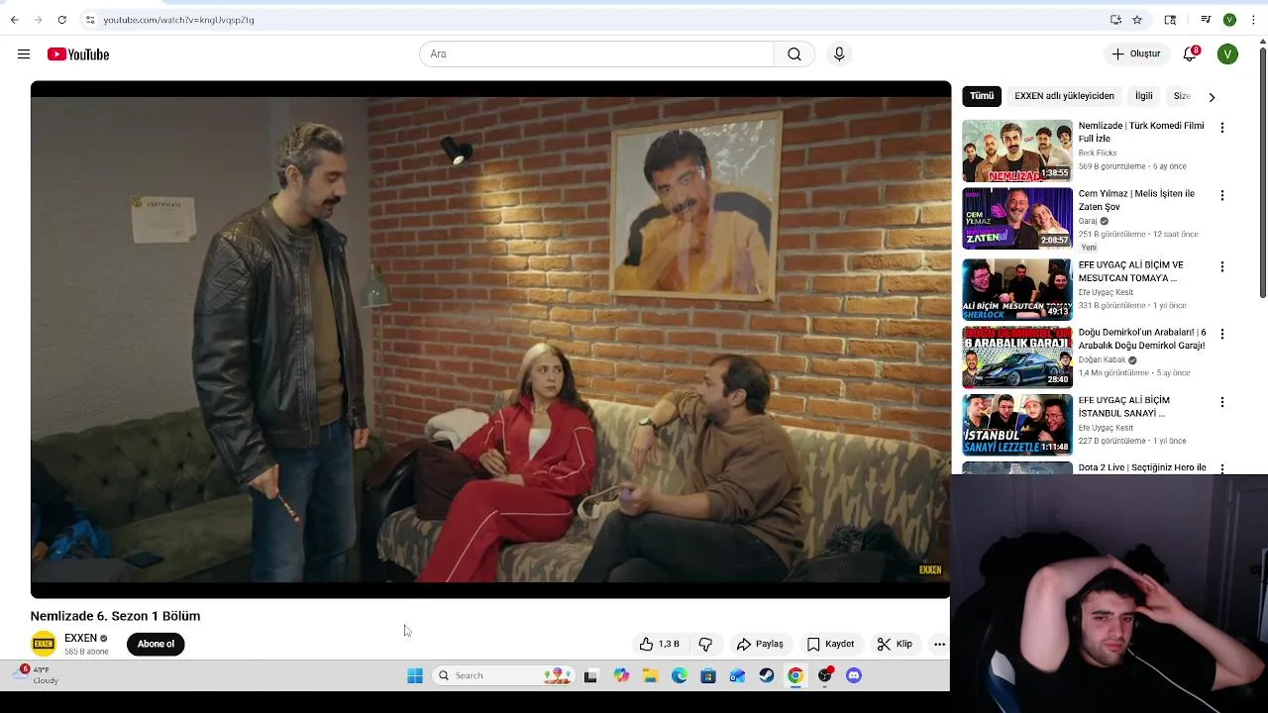
Task: Click the Windows taskbar Search box
Action: point(503,675)
